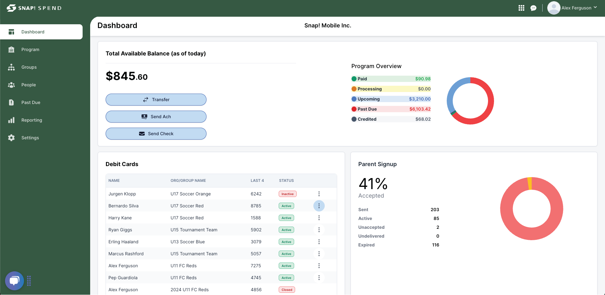Click the Reporting bar chart icon

[x=11, y=120]
